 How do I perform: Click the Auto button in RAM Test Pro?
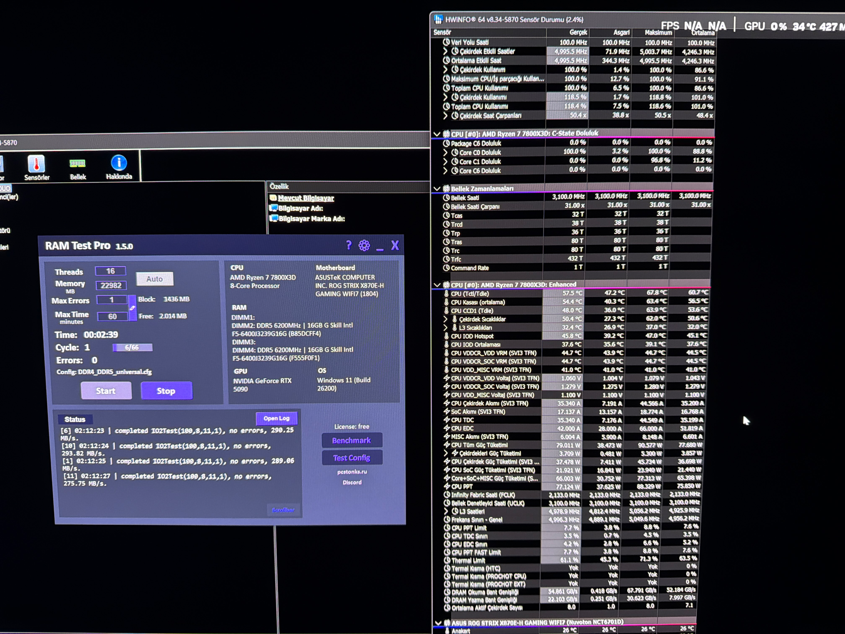point(155,279)
